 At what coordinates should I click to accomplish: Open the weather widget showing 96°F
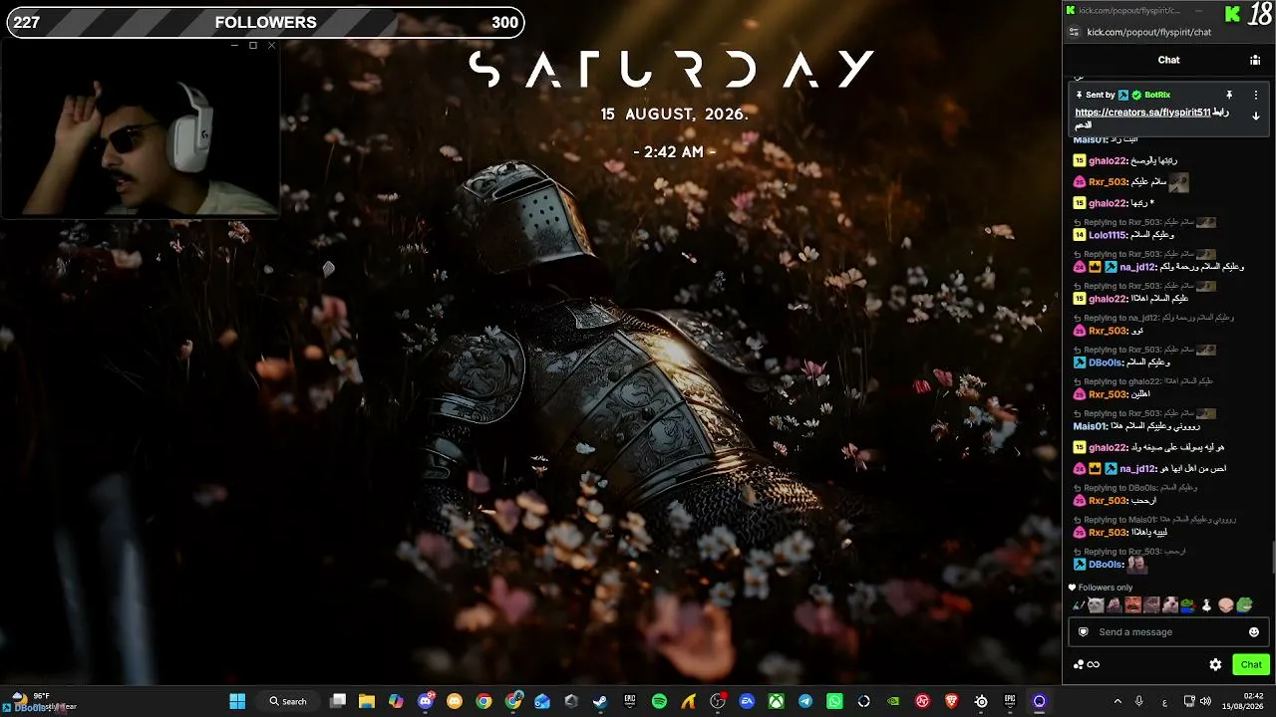click(x=40, y=701)
